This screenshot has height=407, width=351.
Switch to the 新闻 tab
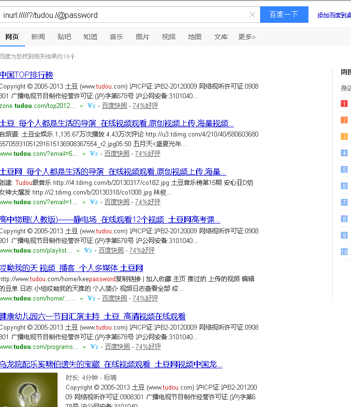(38, 37)
